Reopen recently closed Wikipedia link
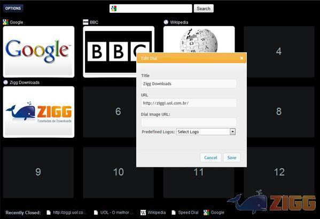 coord(157,213)
